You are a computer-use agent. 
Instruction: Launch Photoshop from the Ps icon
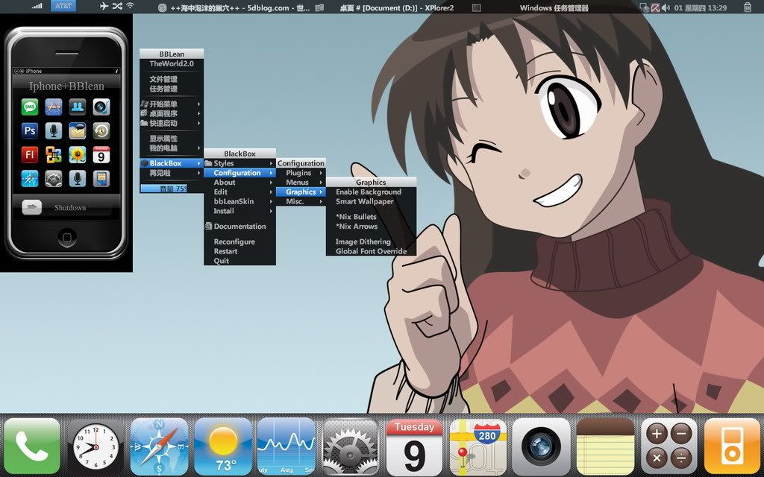[x=30, y=131]
